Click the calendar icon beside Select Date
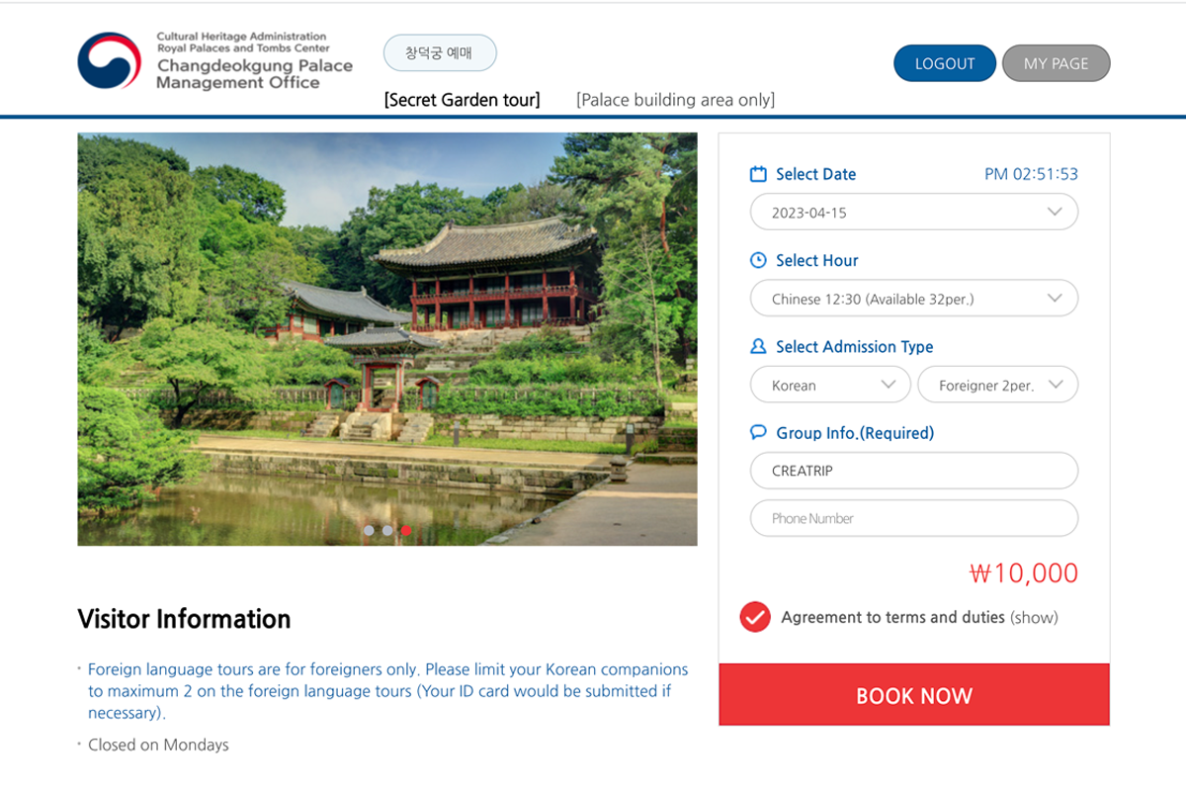 758,174
